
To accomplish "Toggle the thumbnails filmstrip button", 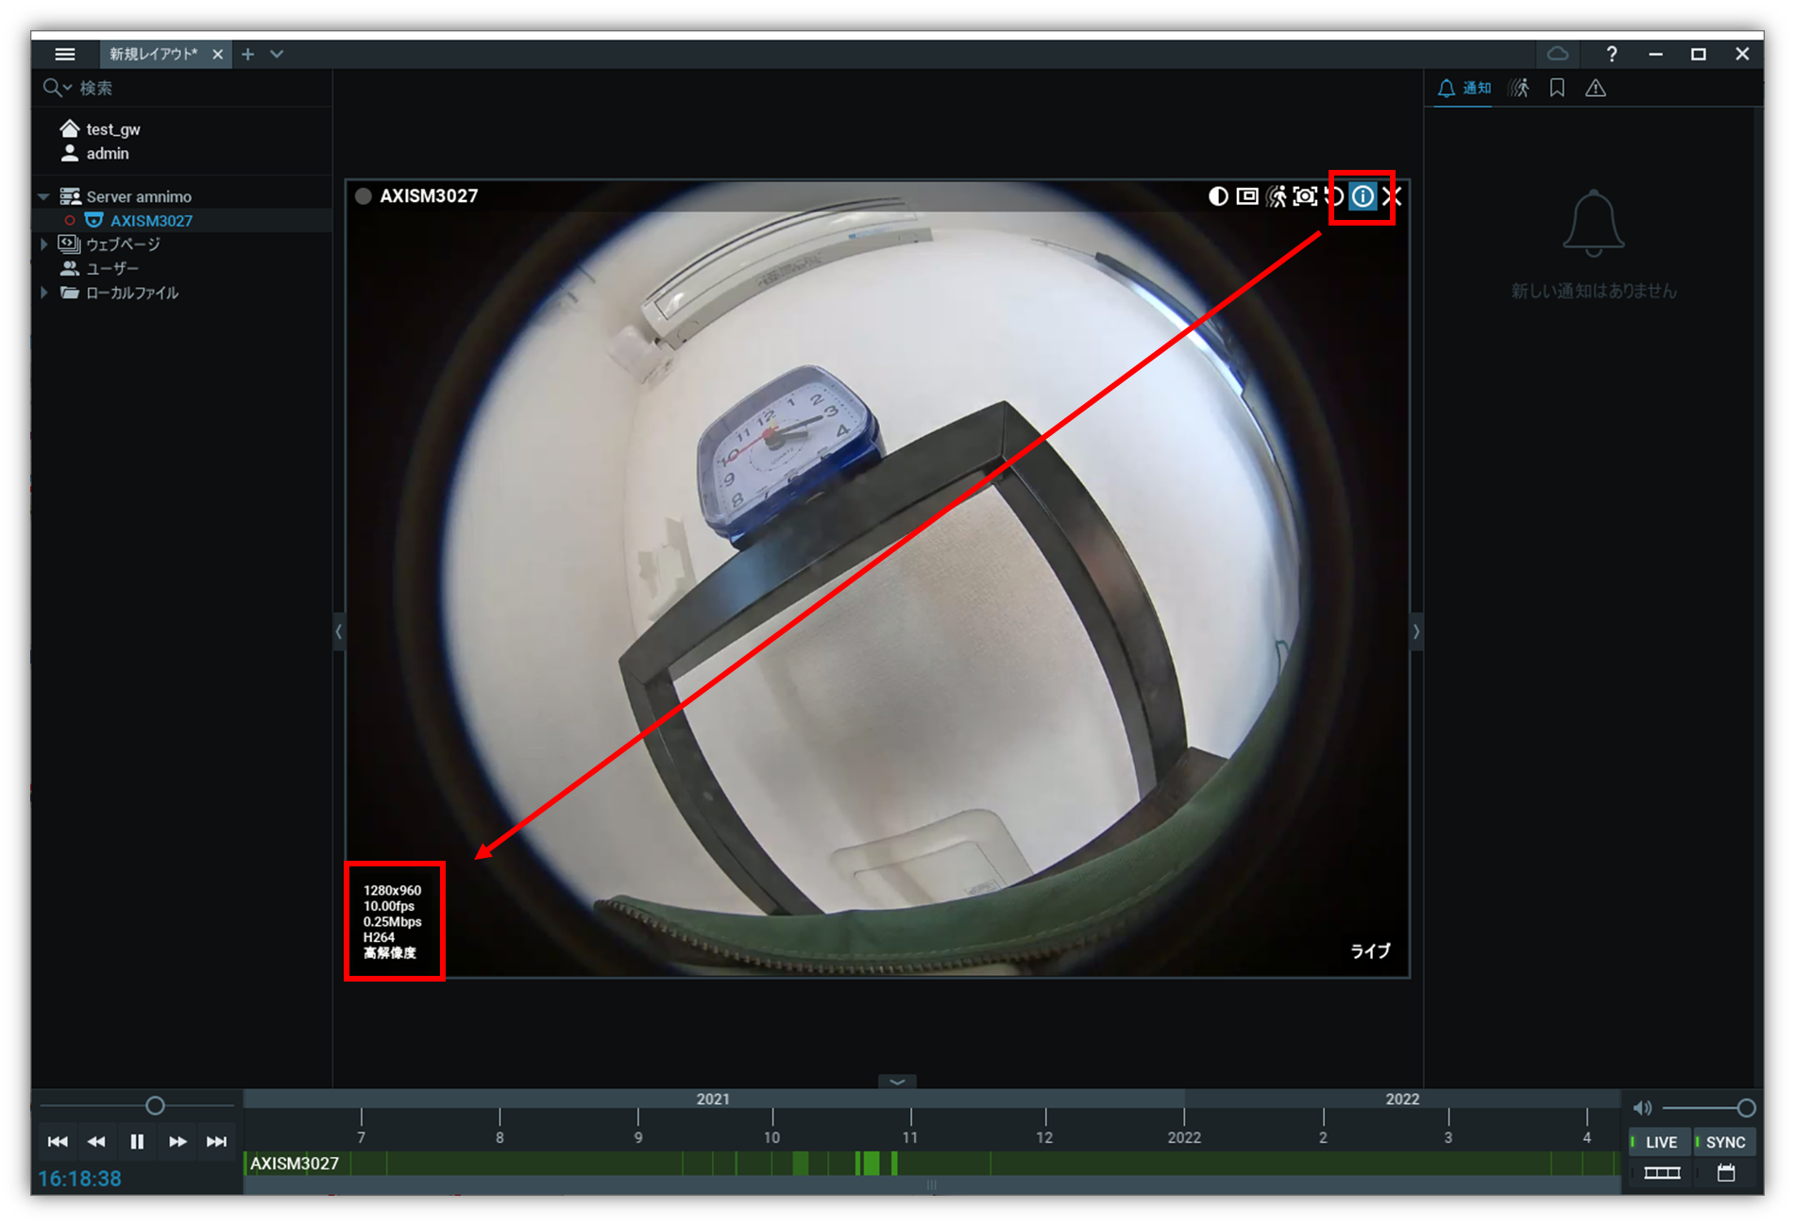I will pyautogui.click(x=1662, y=1173).
